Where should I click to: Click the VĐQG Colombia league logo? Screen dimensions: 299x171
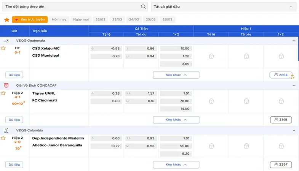6,130
